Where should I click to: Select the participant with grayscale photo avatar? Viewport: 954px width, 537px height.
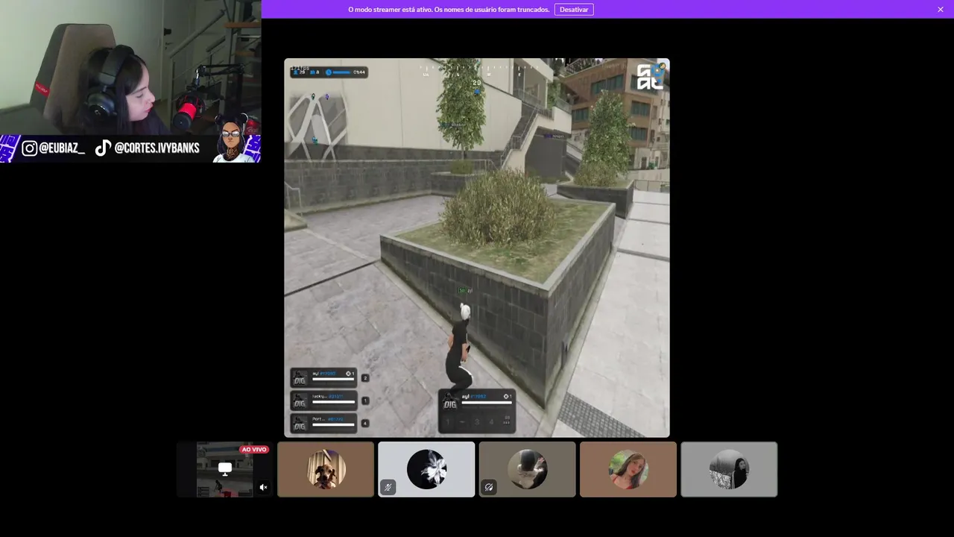(x=729, y=469)
